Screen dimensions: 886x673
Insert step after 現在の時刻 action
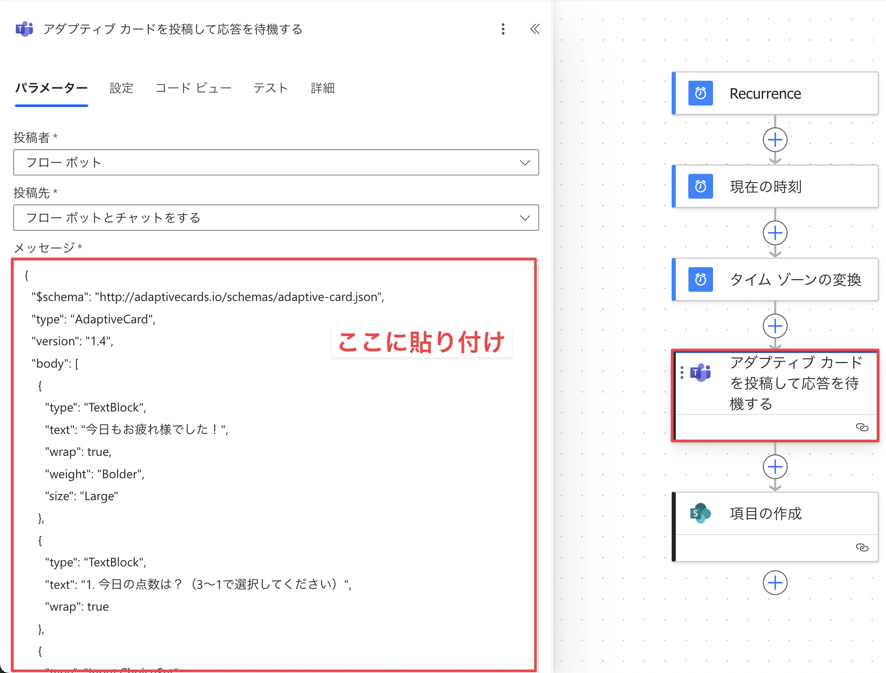click(775, 233)
